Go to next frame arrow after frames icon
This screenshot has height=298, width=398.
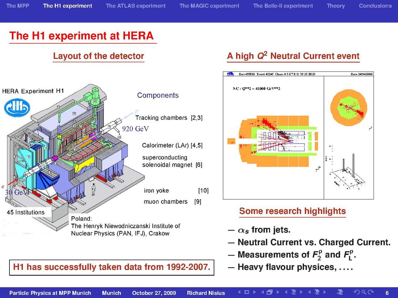(x=278, y=292)
